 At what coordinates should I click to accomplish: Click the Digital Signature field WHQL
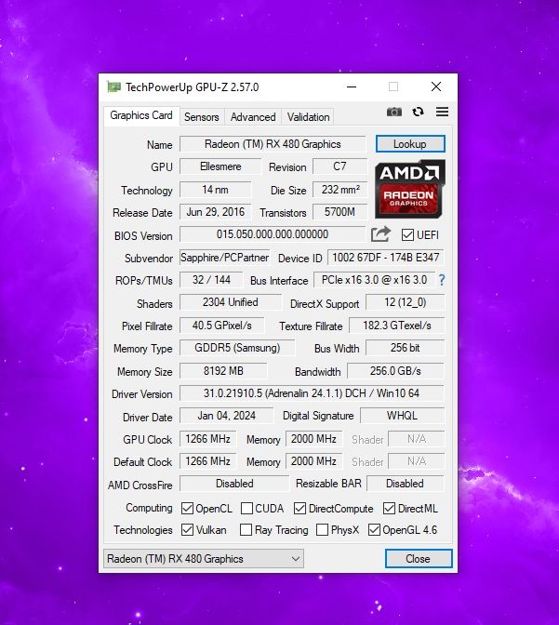click(403, 416)
